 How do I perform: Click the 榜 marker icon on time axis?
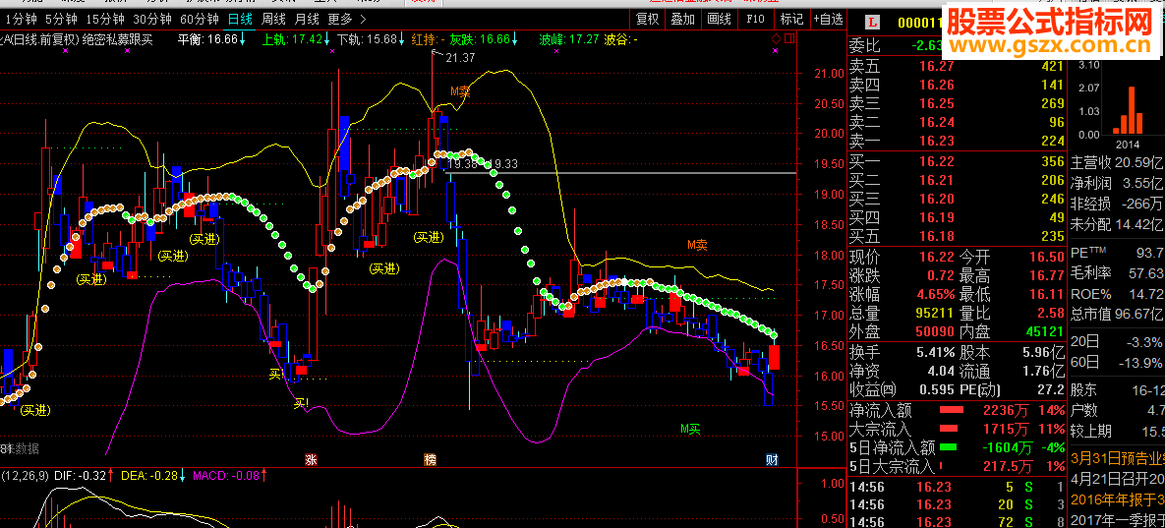click(x=430, y=460)
